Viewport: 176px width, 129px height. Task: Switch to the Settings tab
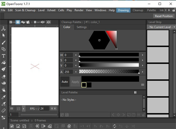tap(82, 27)
